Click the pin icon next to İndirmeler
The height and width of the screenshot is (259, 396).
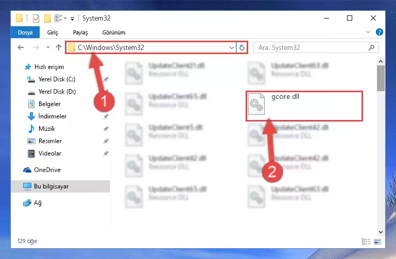106,116
